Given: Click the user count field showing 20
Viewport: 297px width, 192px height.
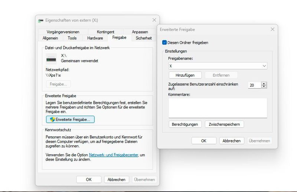Looking at the screenshot, I should click(254, 85).
